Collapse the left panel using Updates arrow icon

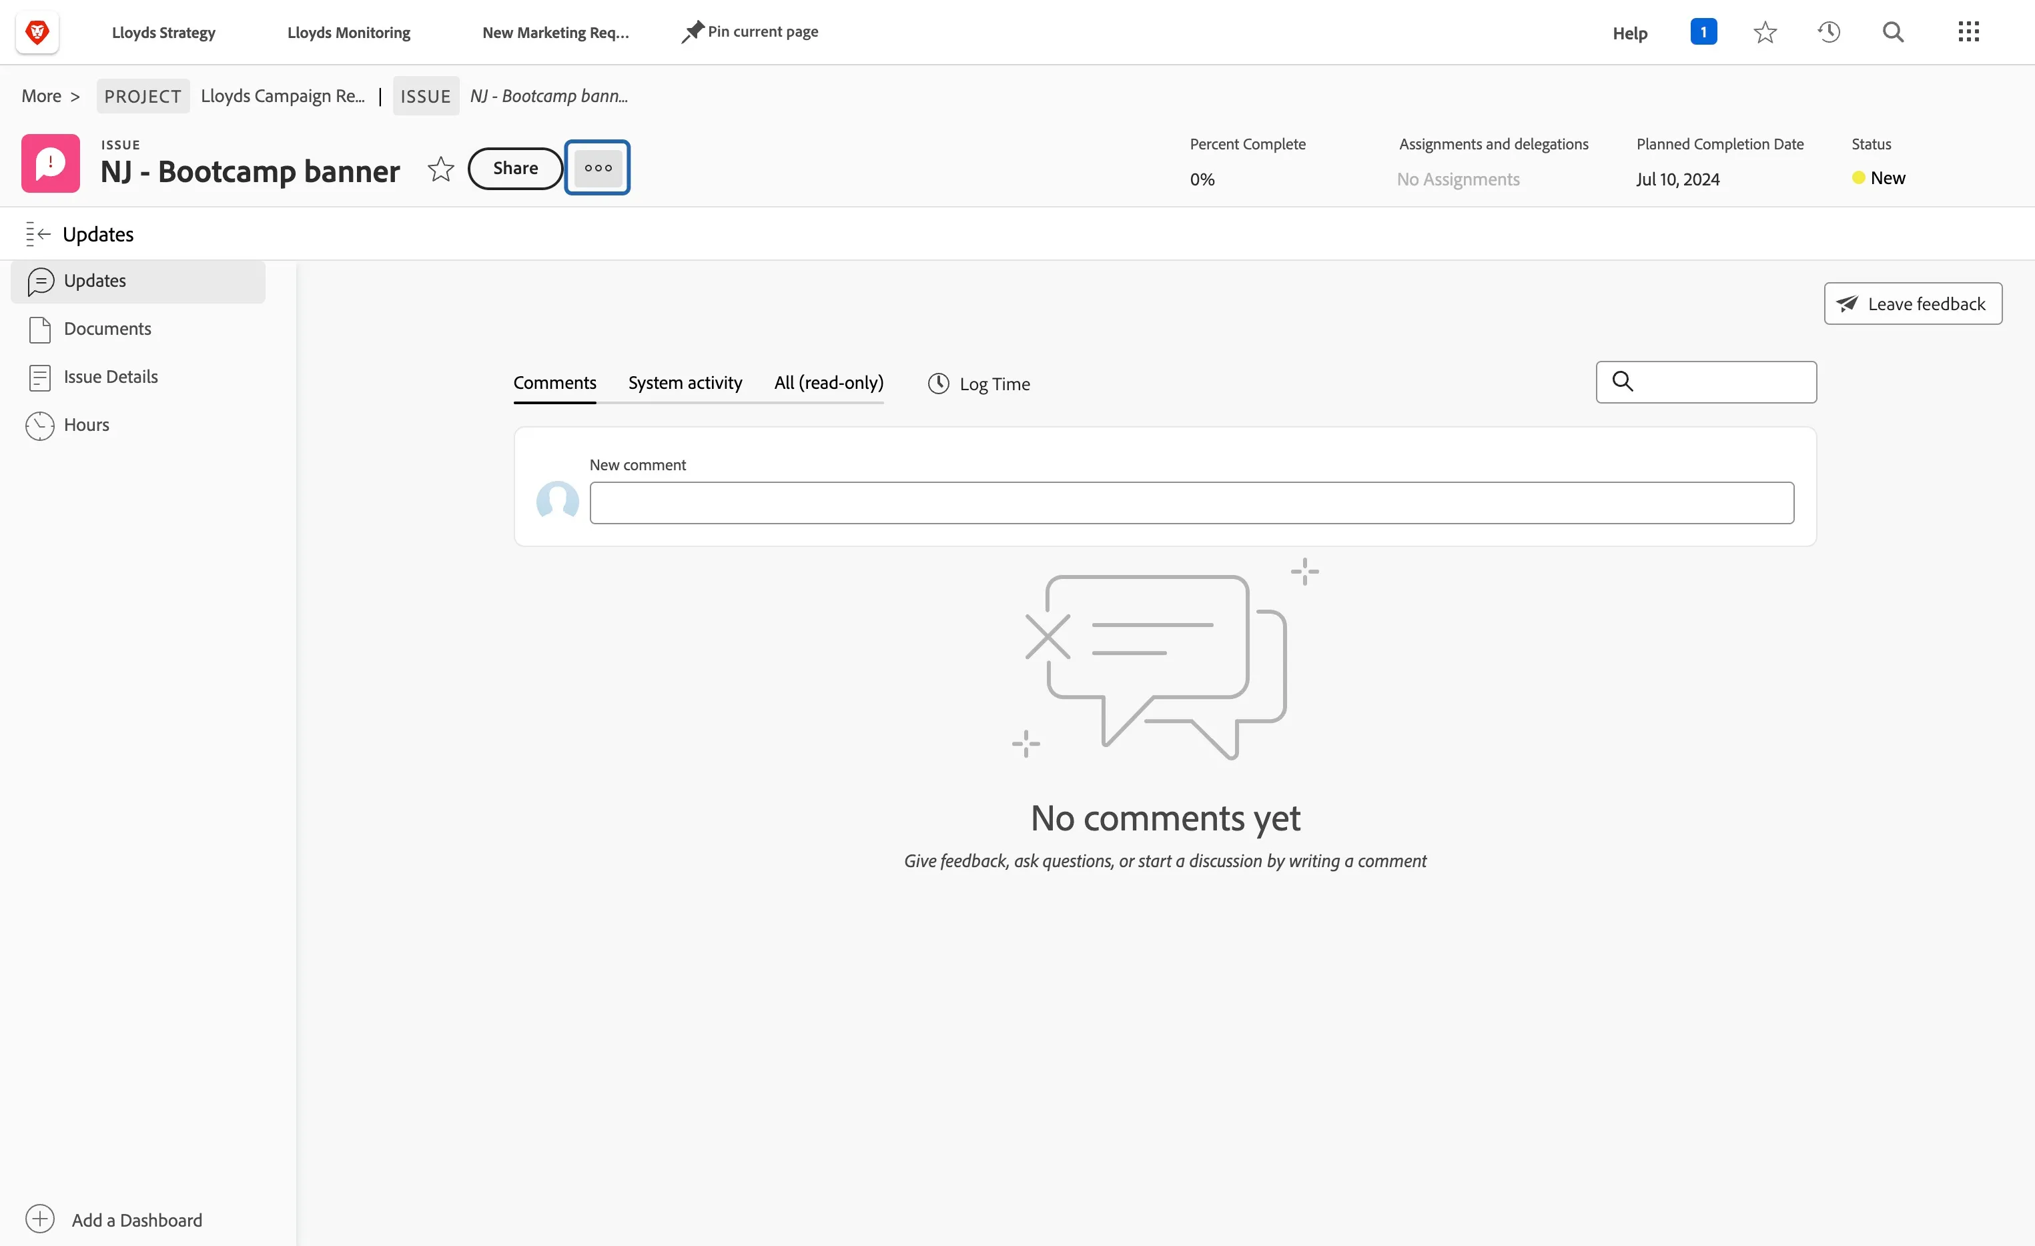[38, 235]
